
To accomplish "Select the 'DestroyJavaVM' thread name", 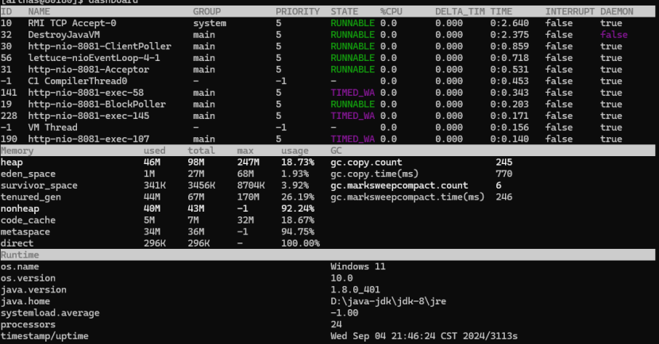I will pyautogui.click(x=64, y=35).
